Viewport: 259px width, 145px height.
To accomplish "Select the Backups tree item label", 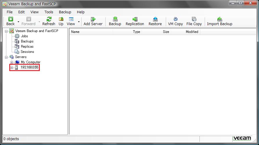I will pos(27,41).
